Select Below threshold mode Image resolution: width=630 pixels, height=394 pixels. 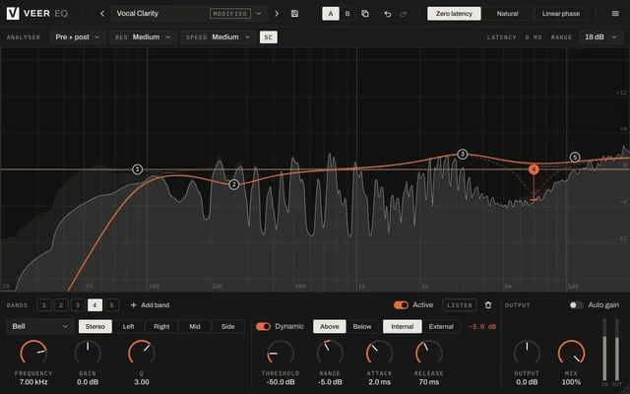coord(362,326)
